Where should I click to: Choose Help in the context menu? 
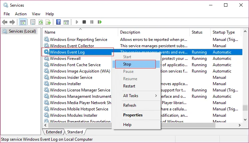click(x=136, y=125)
